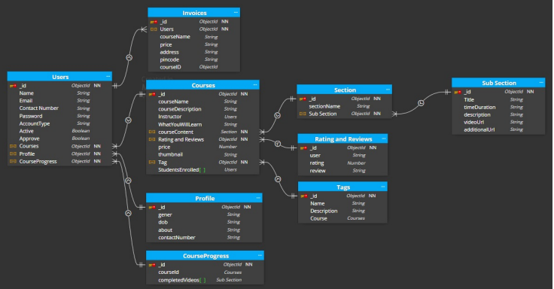The height and width of the screenshot is (289, 554).
Task: Click the Users Profile foreign key icon
Action: click(x=13, y=154)
